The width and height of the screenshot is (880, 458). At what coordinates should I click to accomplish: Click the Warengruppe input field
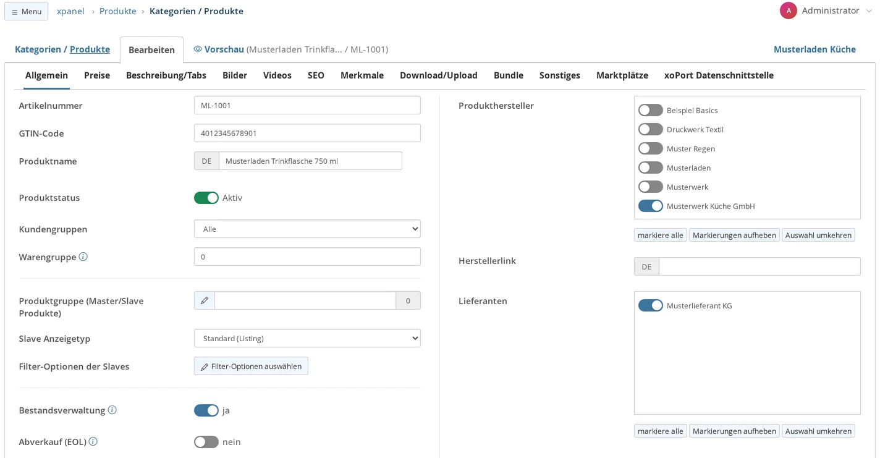coord(307,257)
